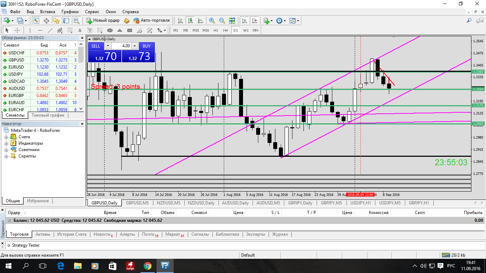Expand the Индикаторы tree node

[6, 143]
